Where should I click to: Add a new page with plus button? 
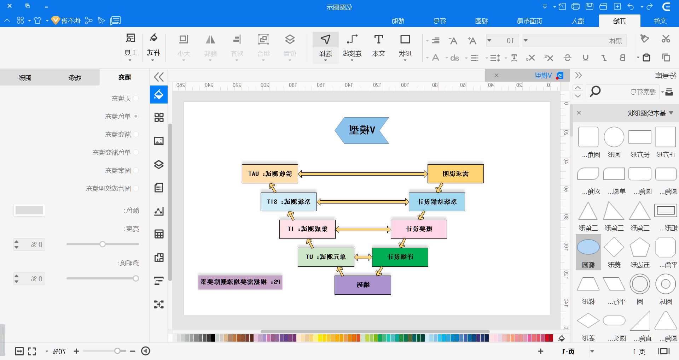click(x=541, y=351)
